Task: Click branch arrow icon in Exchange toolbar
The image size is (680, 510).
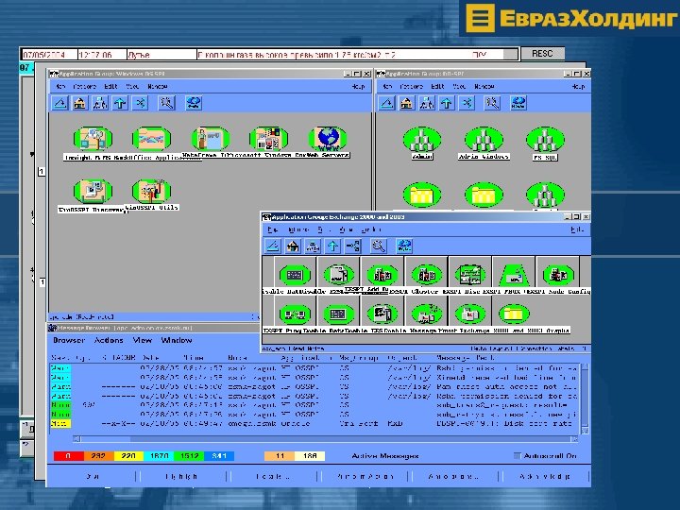Action: (352, 246)
